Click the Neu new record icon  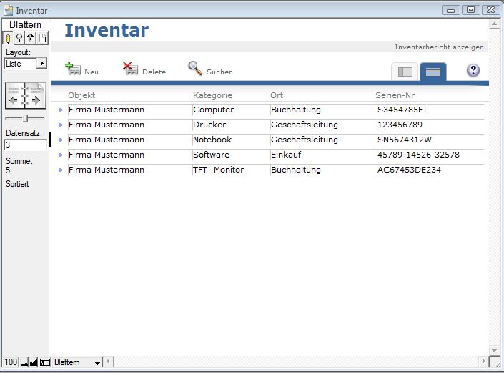(x=73, y=69)
